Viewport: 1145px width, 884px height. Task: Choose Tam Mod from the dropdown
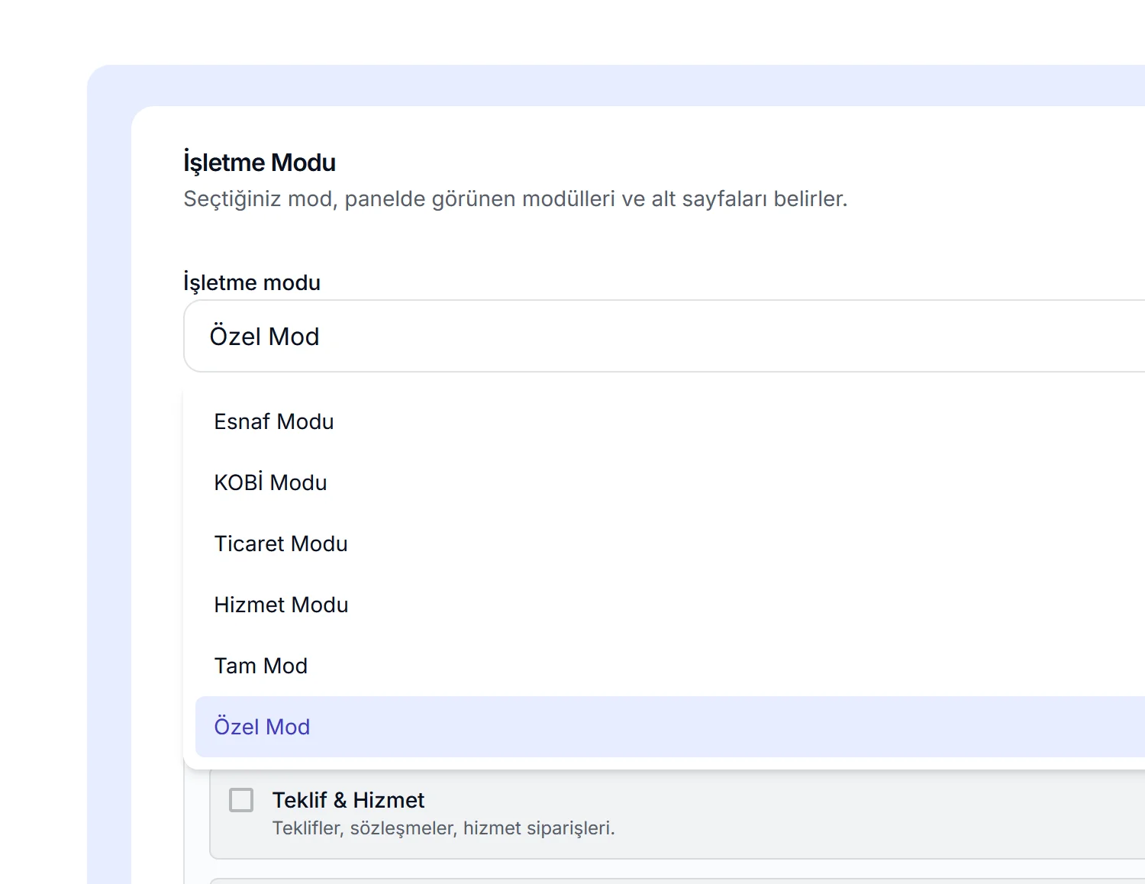[670, 666]
